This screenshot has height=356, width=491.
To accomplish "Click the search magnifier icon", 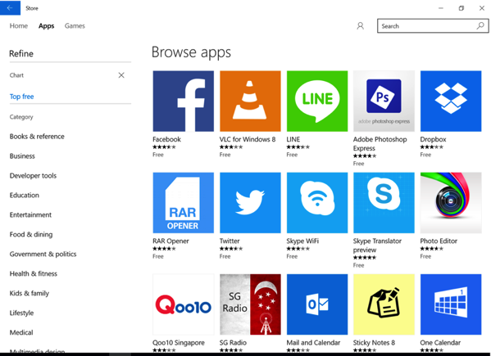I will coord(480,26).
